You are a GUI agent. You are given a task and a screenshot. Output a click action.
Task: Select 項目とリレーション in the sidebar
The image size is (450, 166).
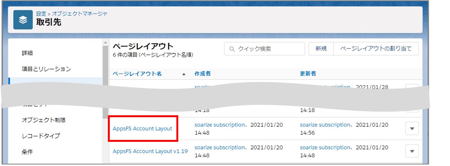pyautogui.click(x=46, y=69)
